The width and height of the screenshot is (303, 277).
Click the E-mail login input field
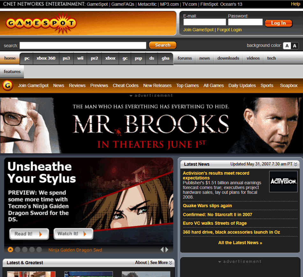[x=204, y=22]
